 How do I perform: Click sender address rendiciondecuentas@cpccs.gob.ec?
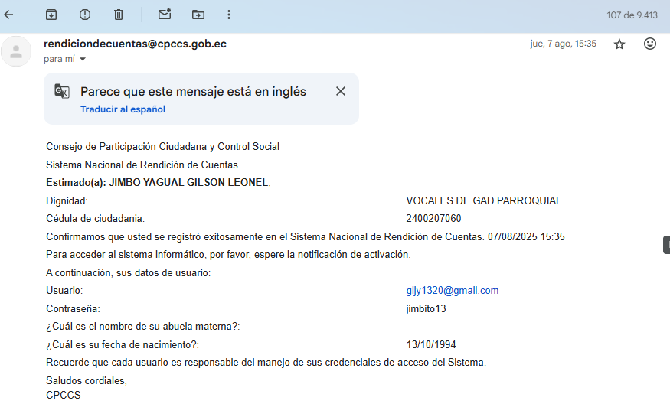click(135, 44)
